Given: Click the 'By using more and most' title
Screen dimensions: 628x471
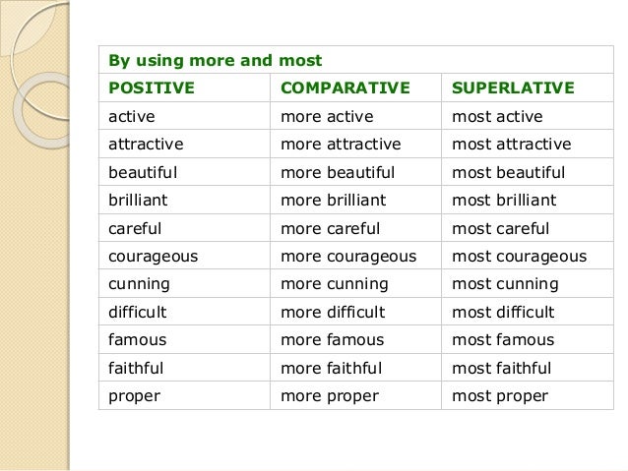Looking at the screenshot, I should (x=215, y=61).
